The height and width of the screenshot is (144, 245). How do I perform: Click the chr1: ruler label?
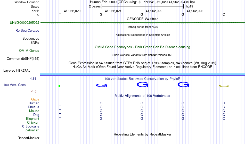click(36, 11)
